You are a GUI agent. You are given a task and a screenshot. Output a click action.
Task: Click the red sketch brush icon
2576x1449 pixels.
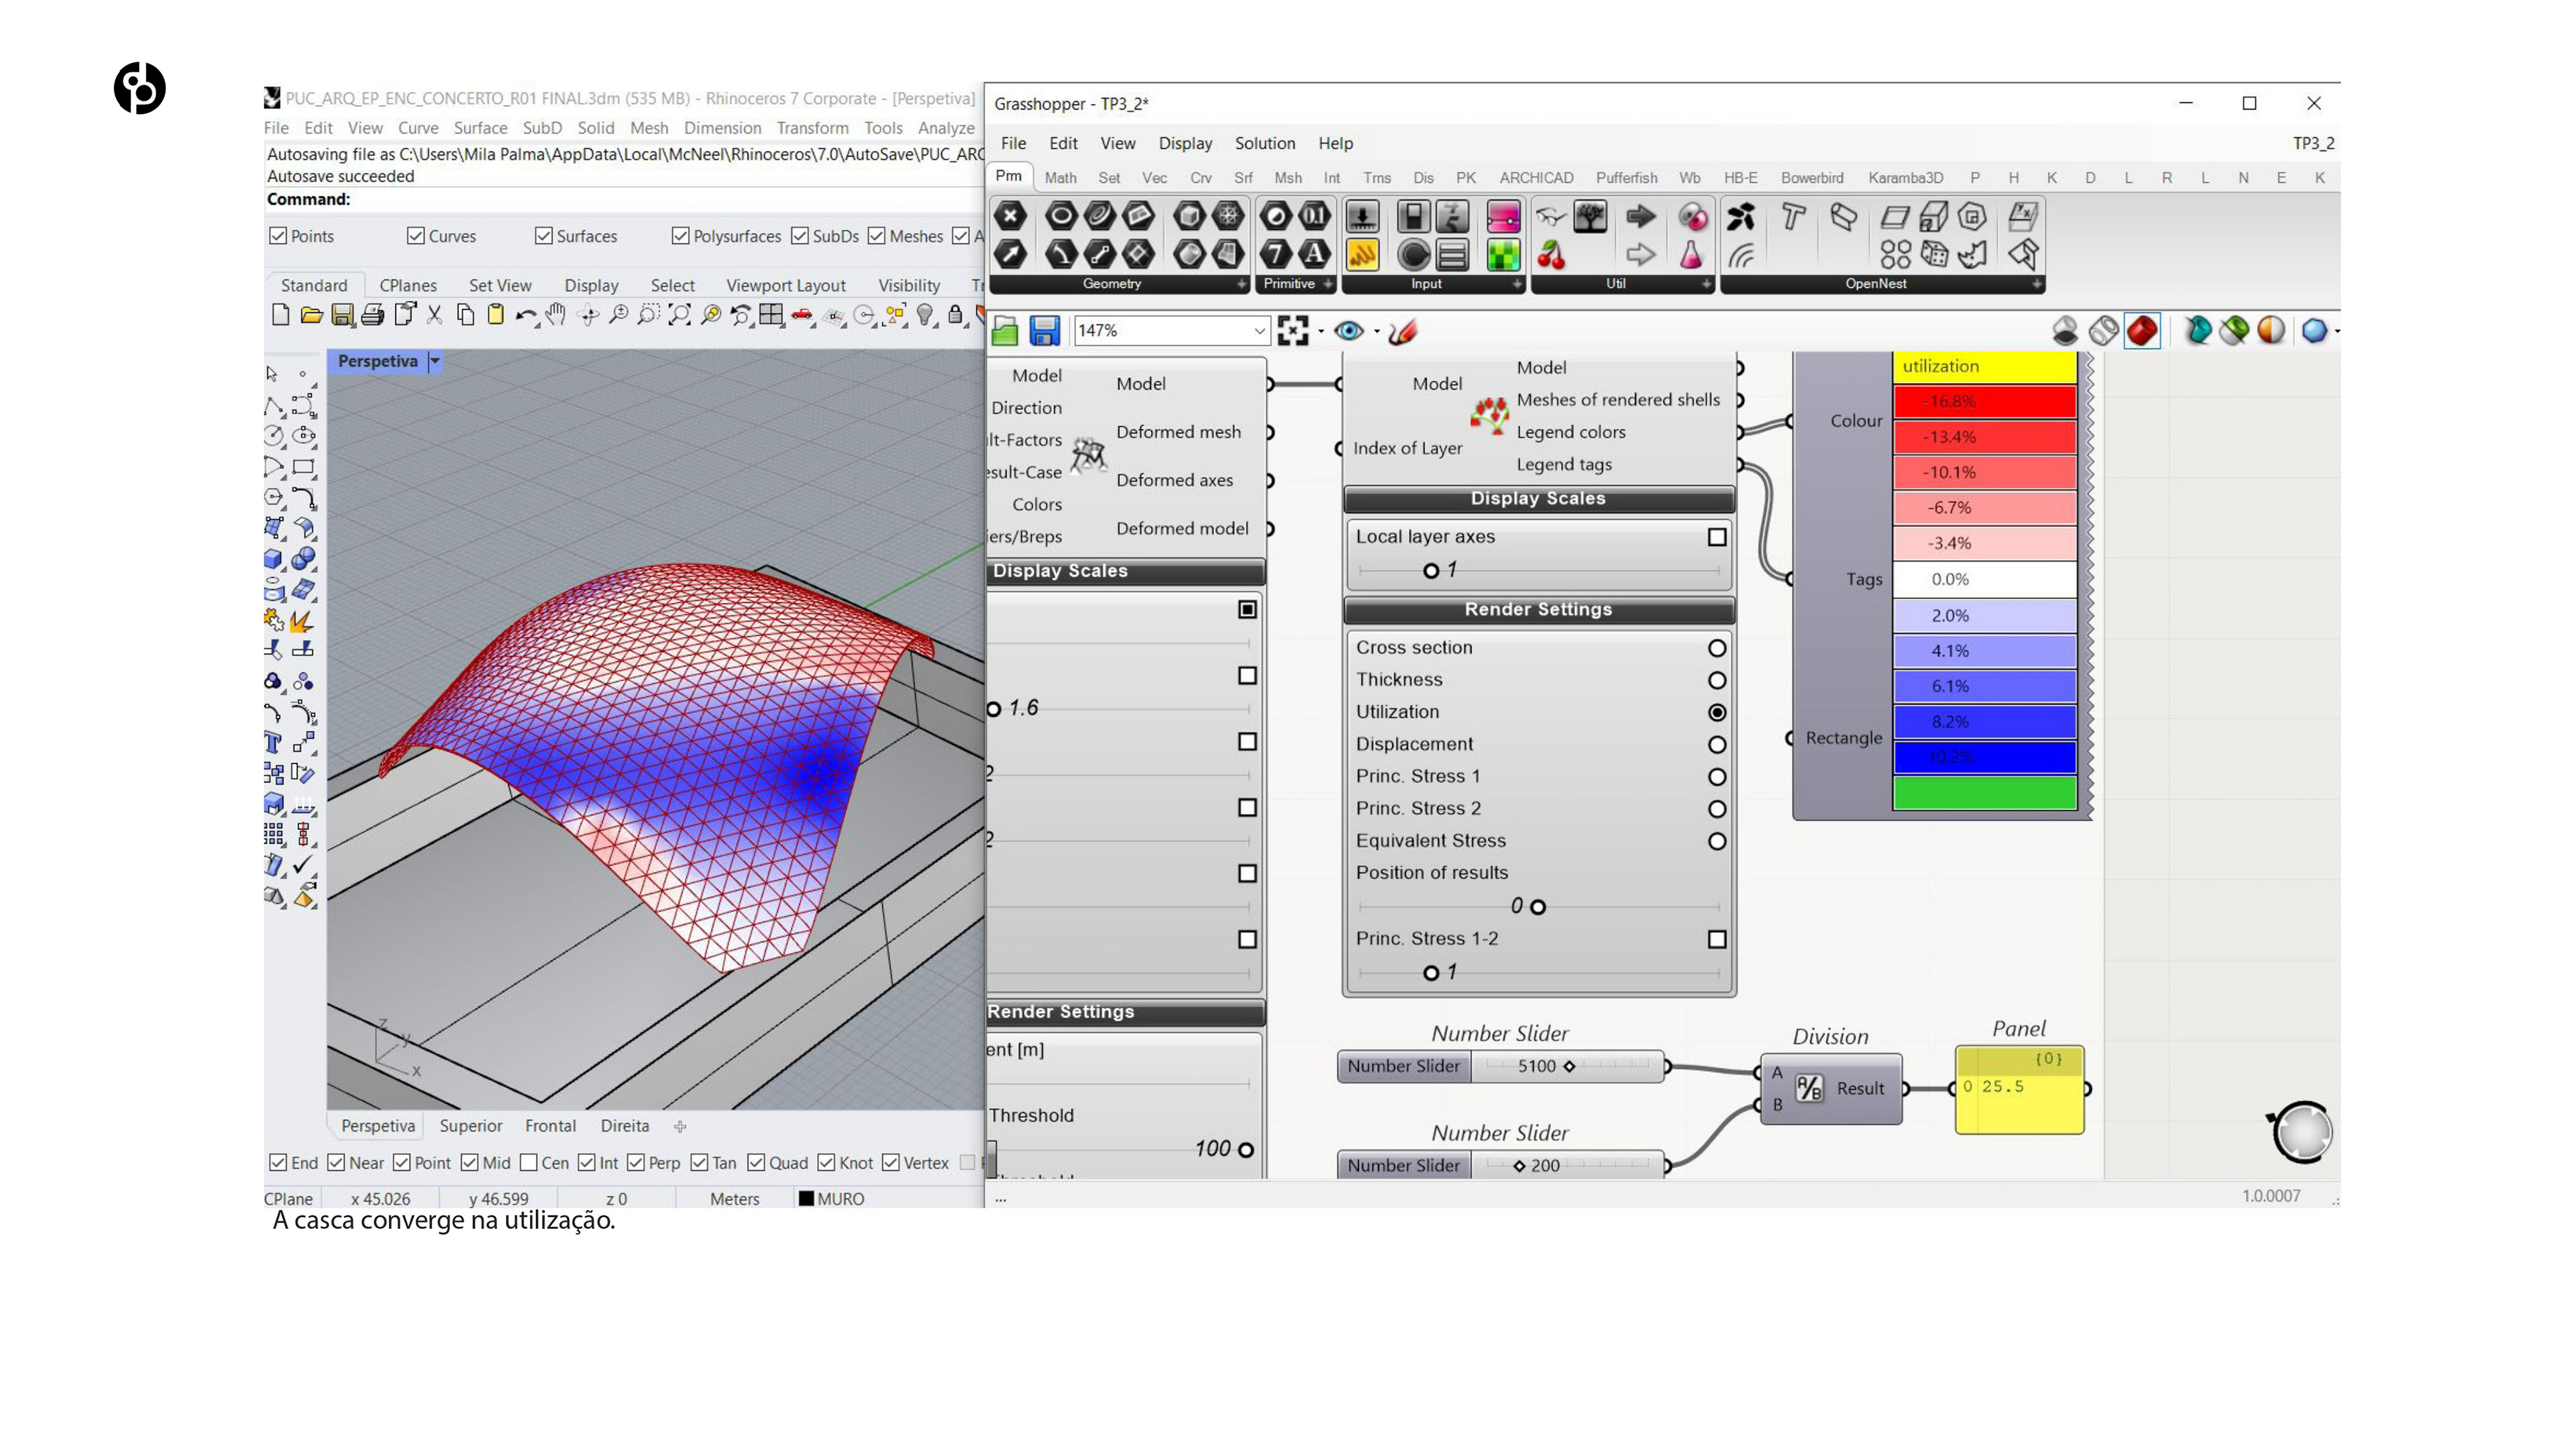pyautogui.click(x=1403, y=331)
